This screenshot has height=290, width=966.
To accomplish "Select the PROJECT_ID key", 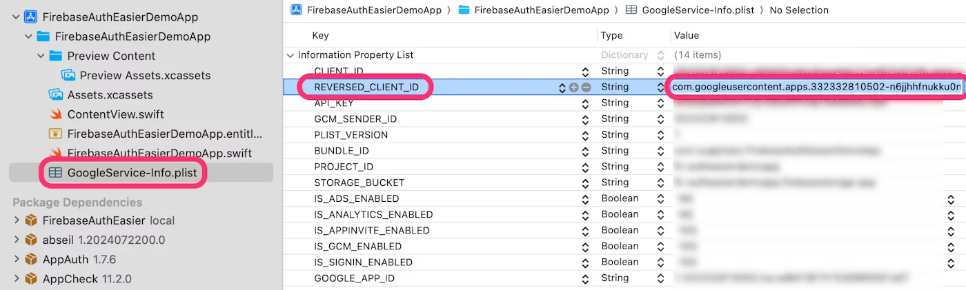I will 344,167.
